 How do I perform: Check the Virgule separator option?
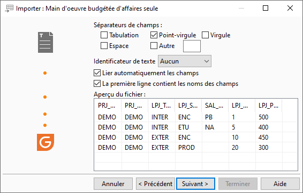coord(205,35)
